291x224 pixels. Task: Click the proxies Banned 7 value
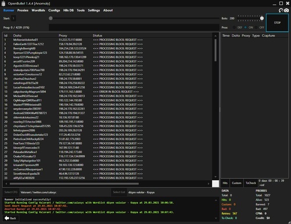pyautogui.click(x=262, y=204)
